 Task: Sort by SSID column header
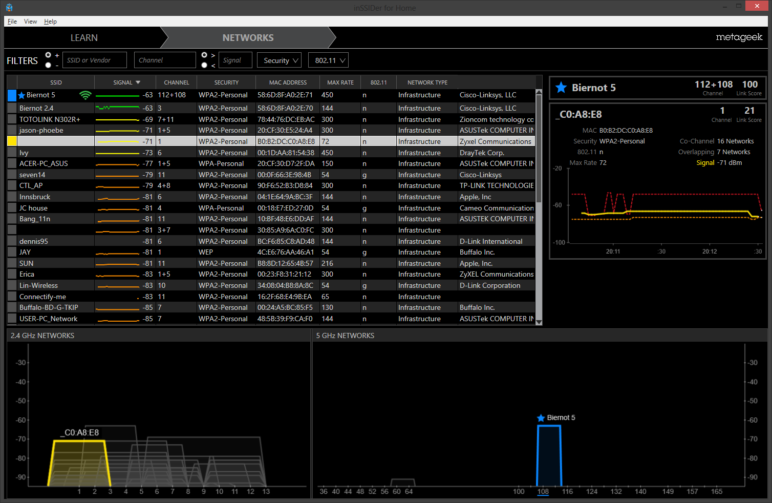pos(56,82)
